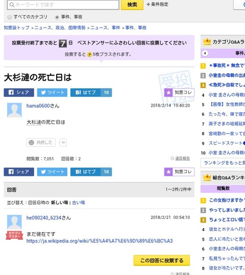Sort answers by 古い順
Image resolution: width=245 pixels, height=275 pixels.
tap(79, 203)
